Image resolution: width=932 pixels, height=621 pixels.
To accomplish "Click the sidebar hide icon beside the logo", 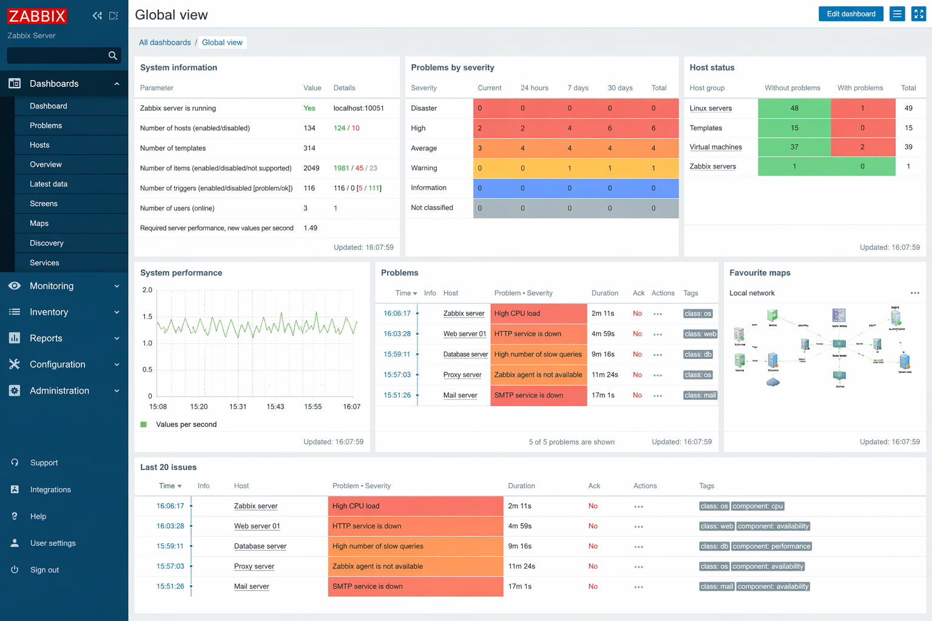I will tap(113, 16).
